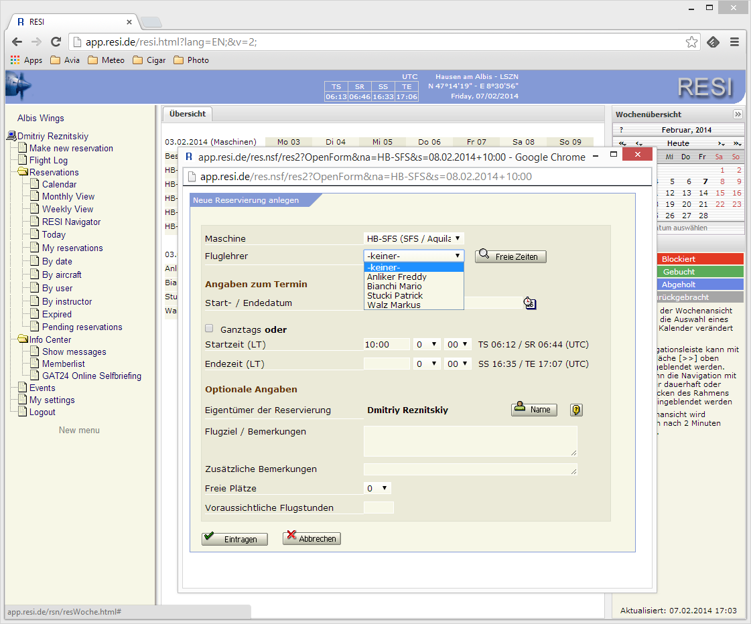This screenshot has width=751, height=624.
Task: Open the Freie Plätze dropdown
Action: tap(377, 488)
